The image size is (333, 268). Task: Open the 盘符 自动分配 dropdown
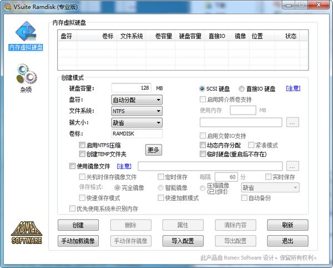coord(137,100)
